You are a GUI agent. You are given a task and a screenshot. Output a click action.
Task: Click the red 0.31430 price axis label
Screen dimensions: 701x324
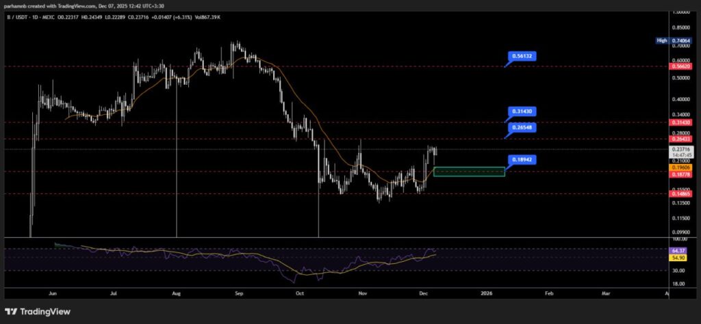pos(683,122)
